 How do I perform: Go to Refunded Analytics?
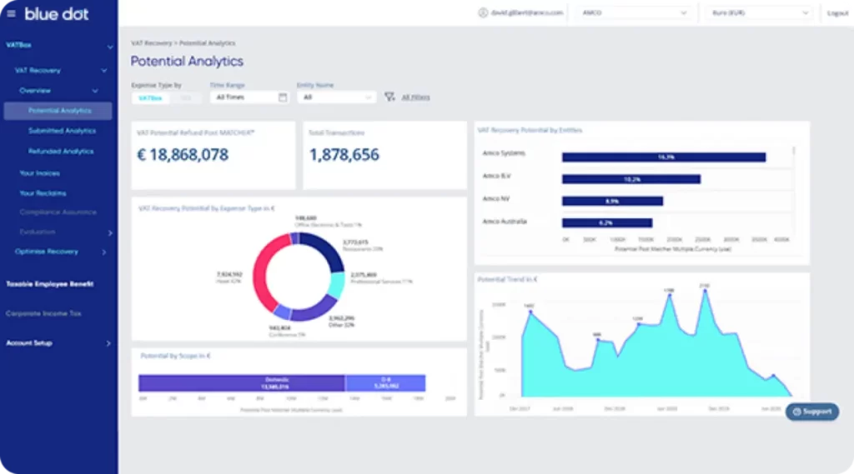pos(61,152)
